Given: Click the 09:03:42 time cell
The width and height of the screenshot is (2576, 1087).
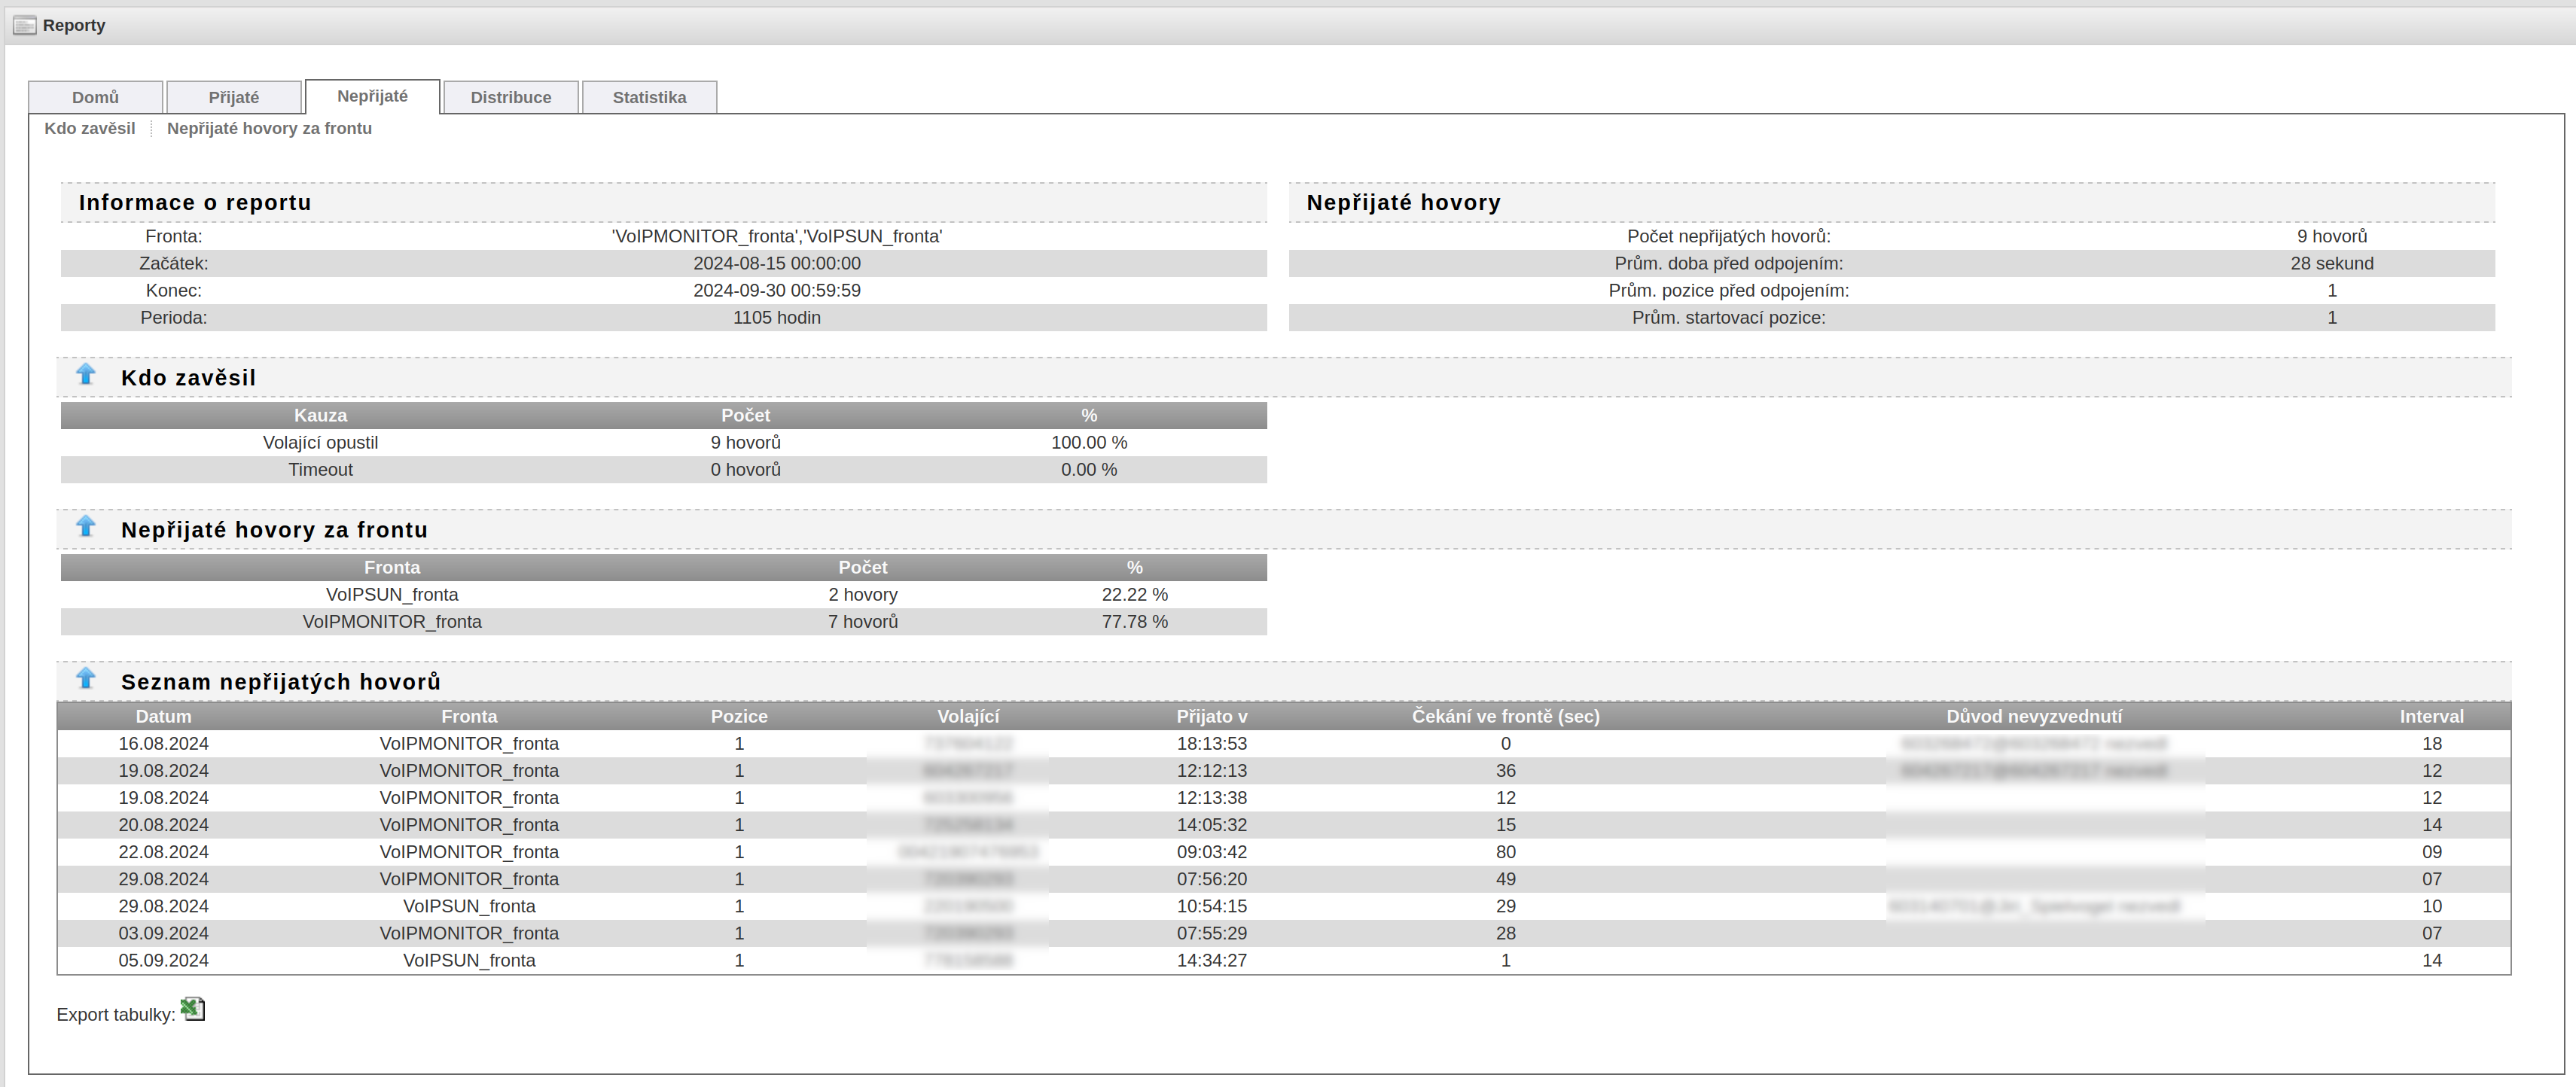Looking at the screenshot, I should point(1212,851).
